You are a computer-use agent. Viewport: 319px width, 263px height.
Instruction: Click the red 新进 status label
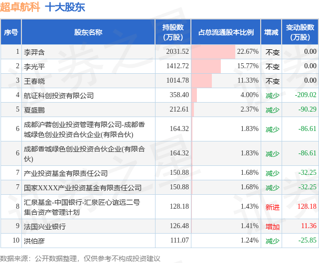pos(273,207)
